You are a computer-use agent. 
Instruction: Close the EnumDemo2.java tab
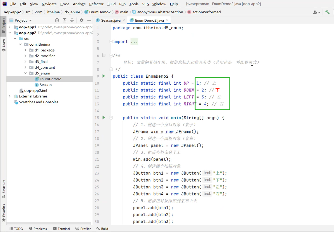point(167,20)
